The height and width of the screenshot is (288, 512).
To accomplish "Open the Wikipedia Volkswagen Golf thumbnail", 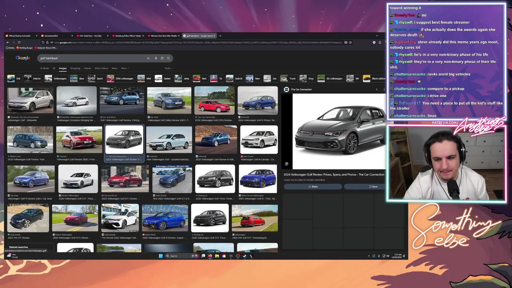I will [x=30, y=100].
